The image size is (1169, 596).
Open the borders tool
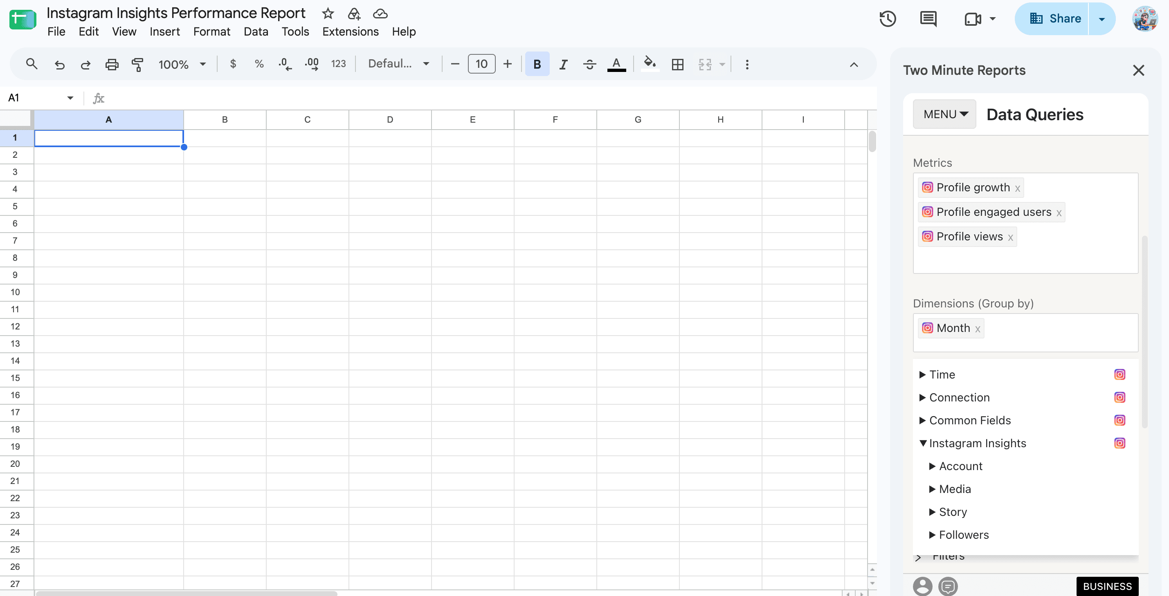pyautogui.click(x=677, y=64)
